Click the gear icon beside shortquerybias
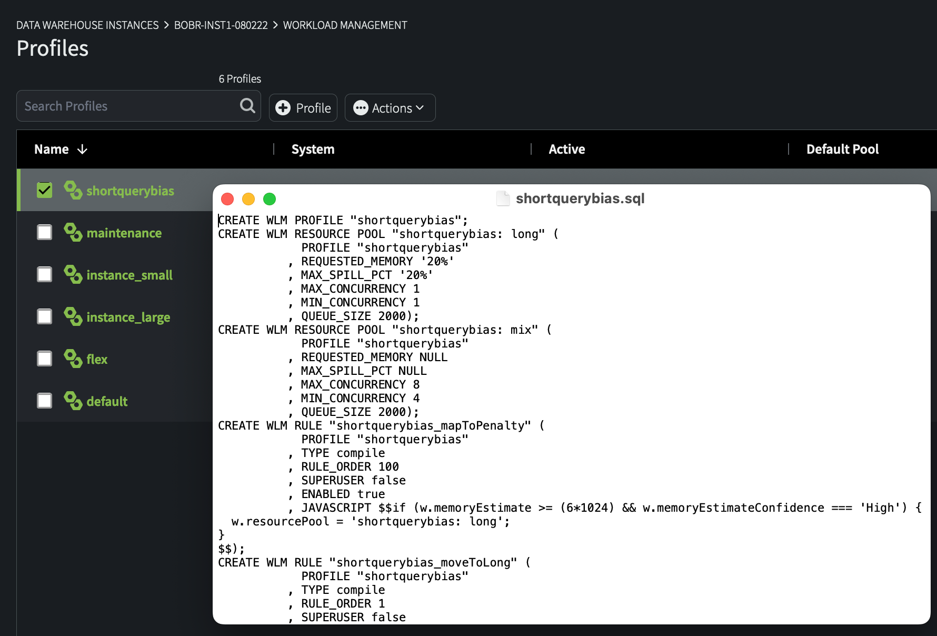 73,190
